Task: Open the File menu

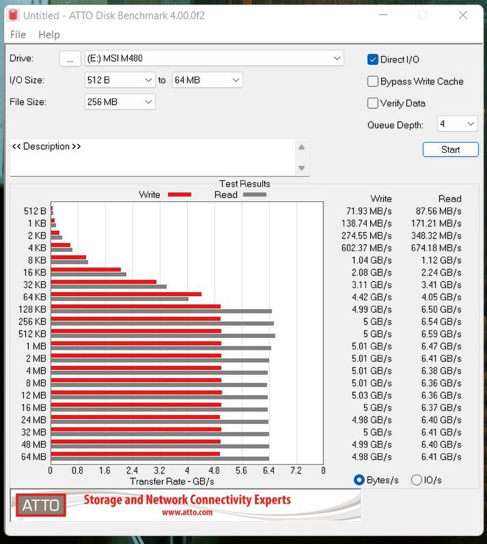Action: [x=18, y=35]
